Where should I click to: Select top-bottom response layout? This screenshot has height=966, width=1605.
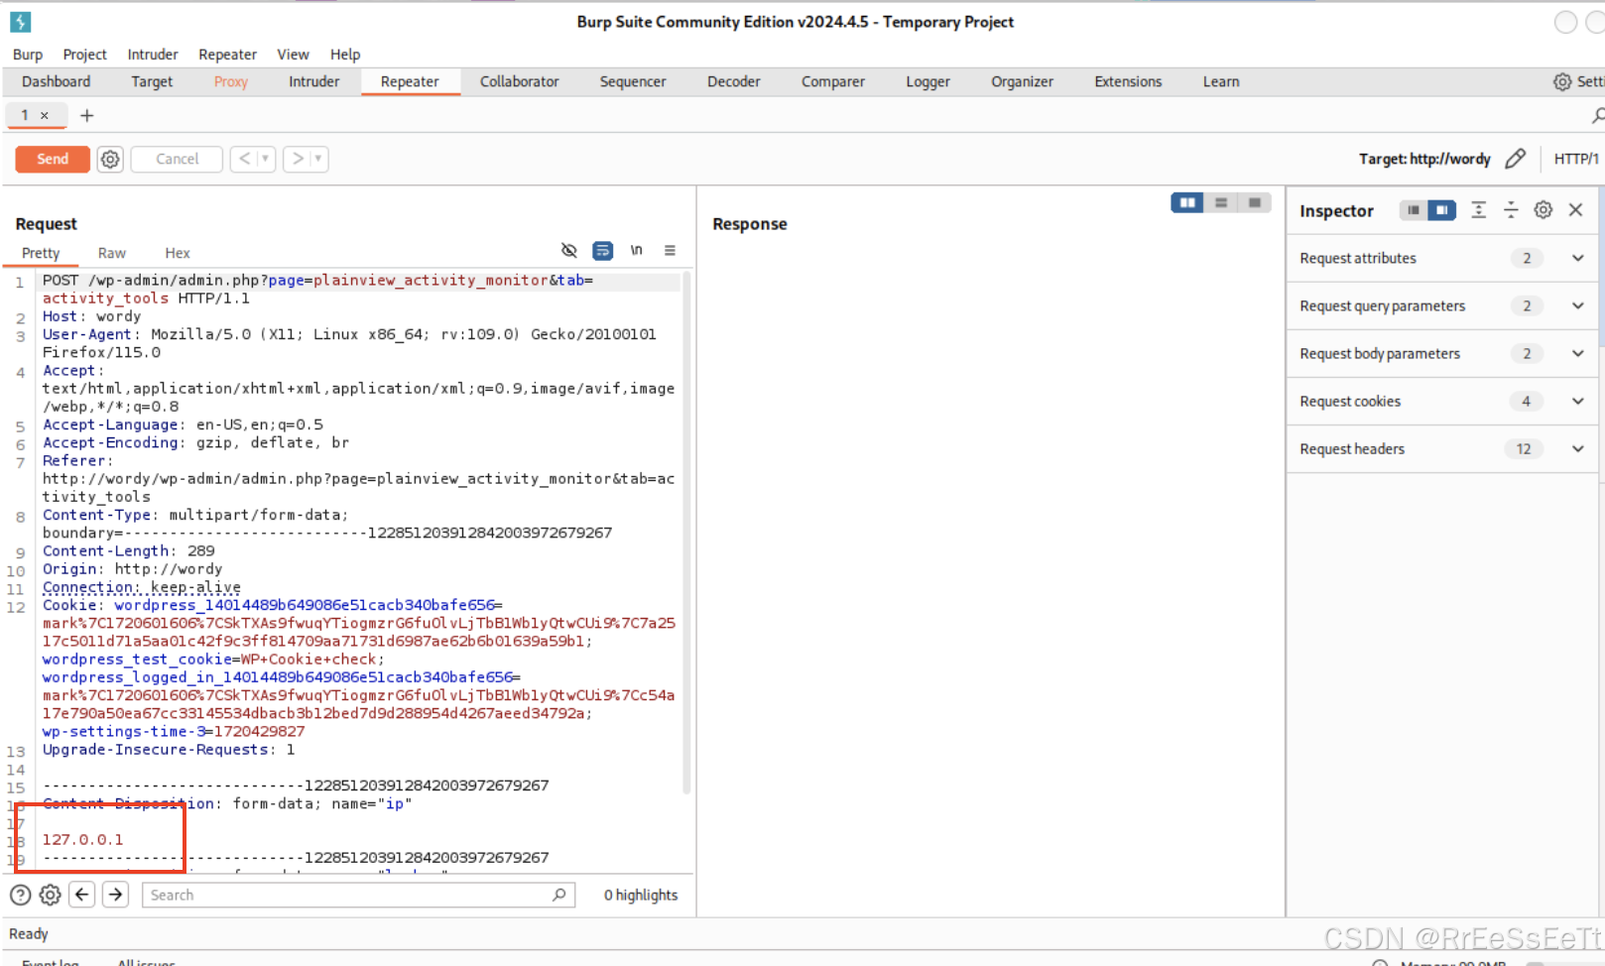pyautogui.click(x=1221, y=202)
